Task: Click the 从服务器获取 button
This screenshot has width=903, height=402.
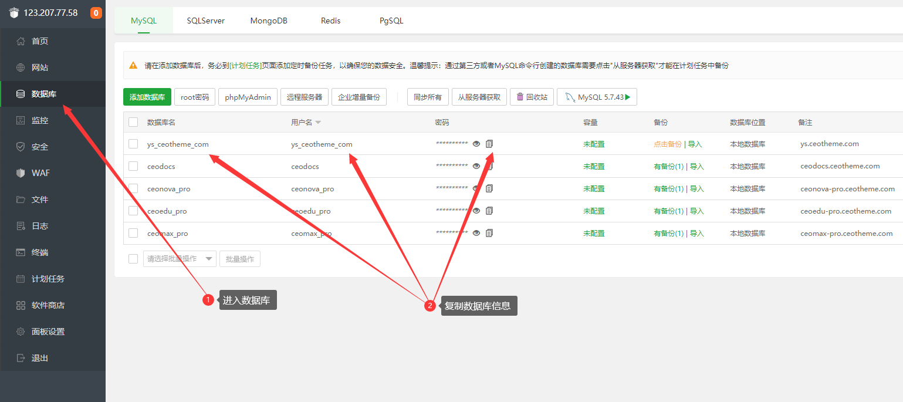Action: (x=479, y=97)
